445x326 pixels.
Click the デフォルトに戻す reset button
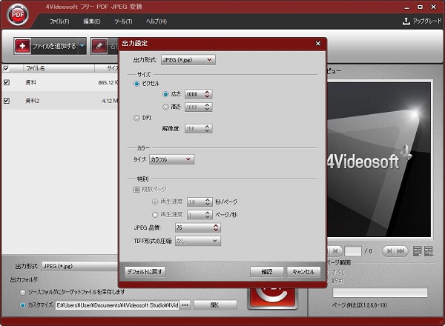pos(145,271)
